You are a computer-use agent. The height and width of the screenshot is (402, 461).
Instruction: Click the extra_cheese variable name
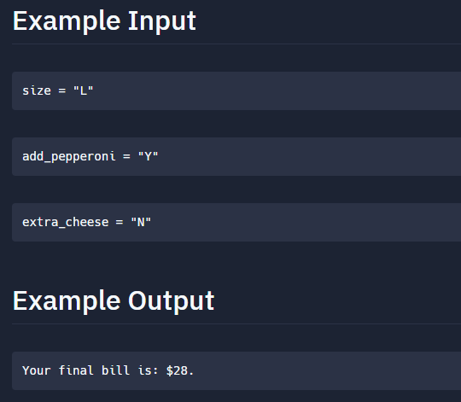66,222
